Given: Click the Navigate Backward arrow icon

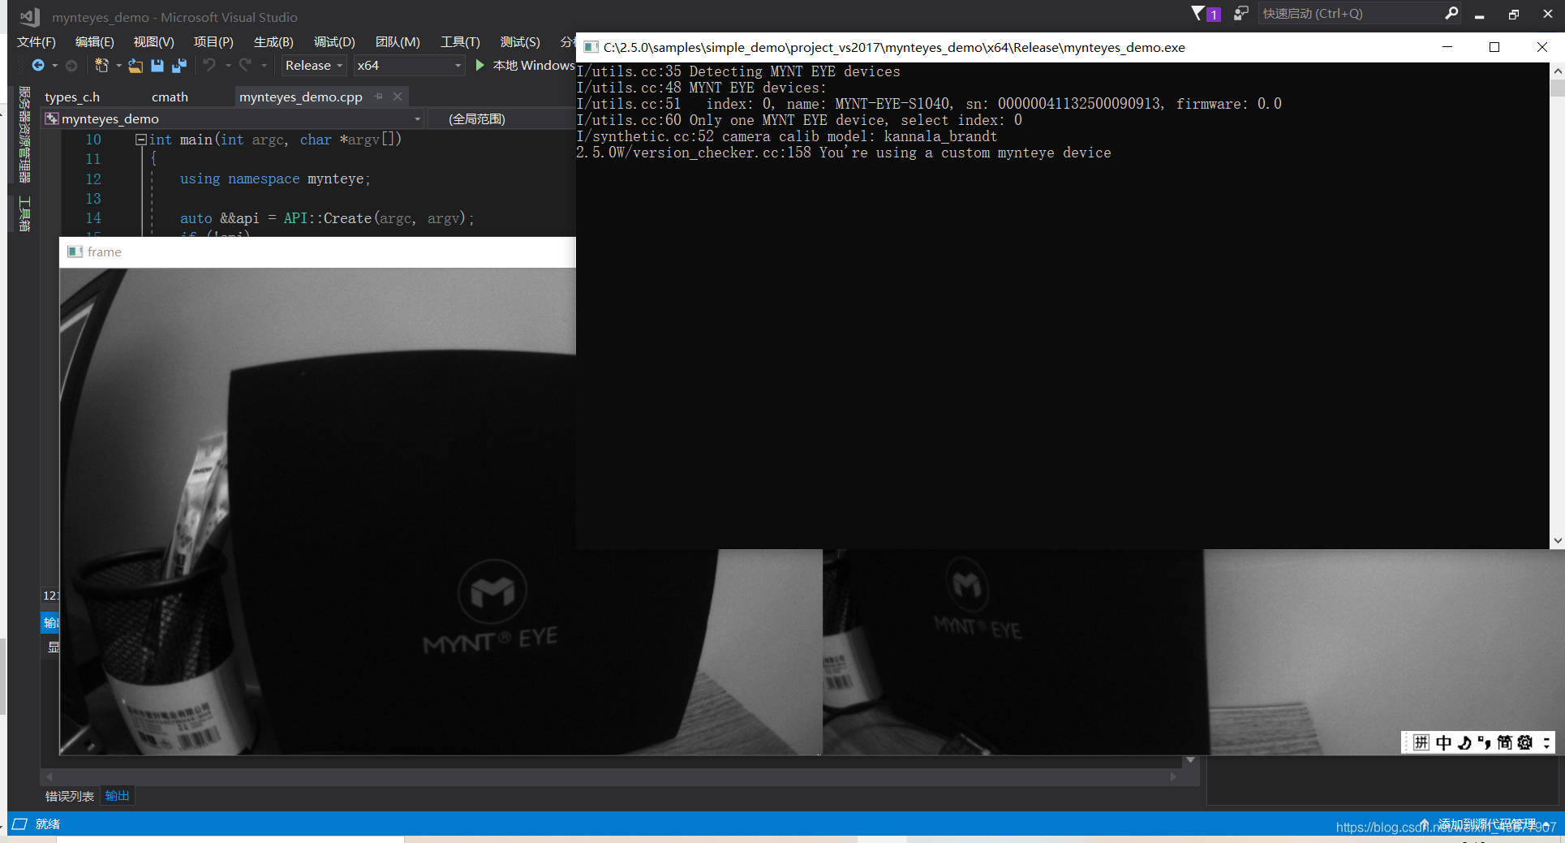Looking at the screenshot, I should pos(37,66).
